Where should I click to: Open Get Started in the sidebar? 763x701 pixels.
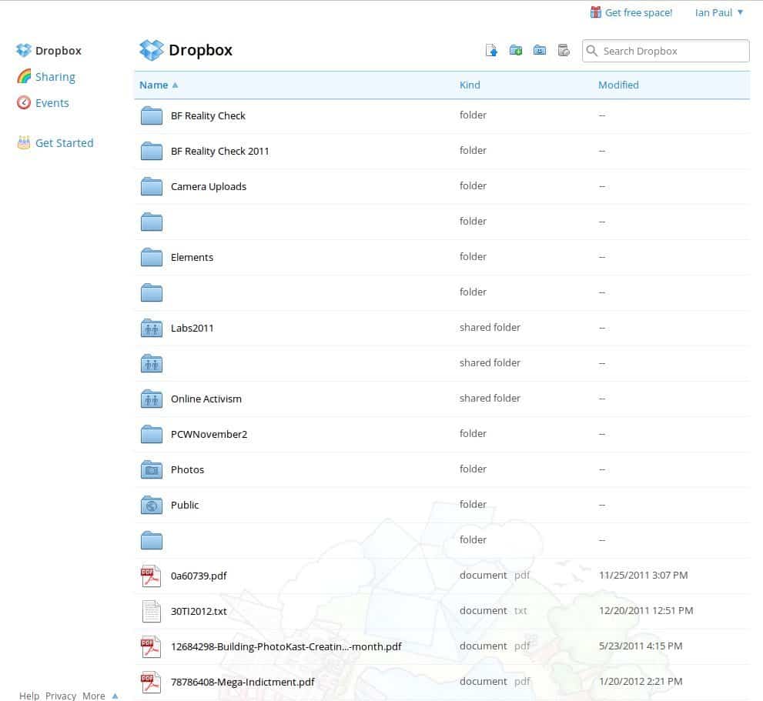[x=64, y=143]
